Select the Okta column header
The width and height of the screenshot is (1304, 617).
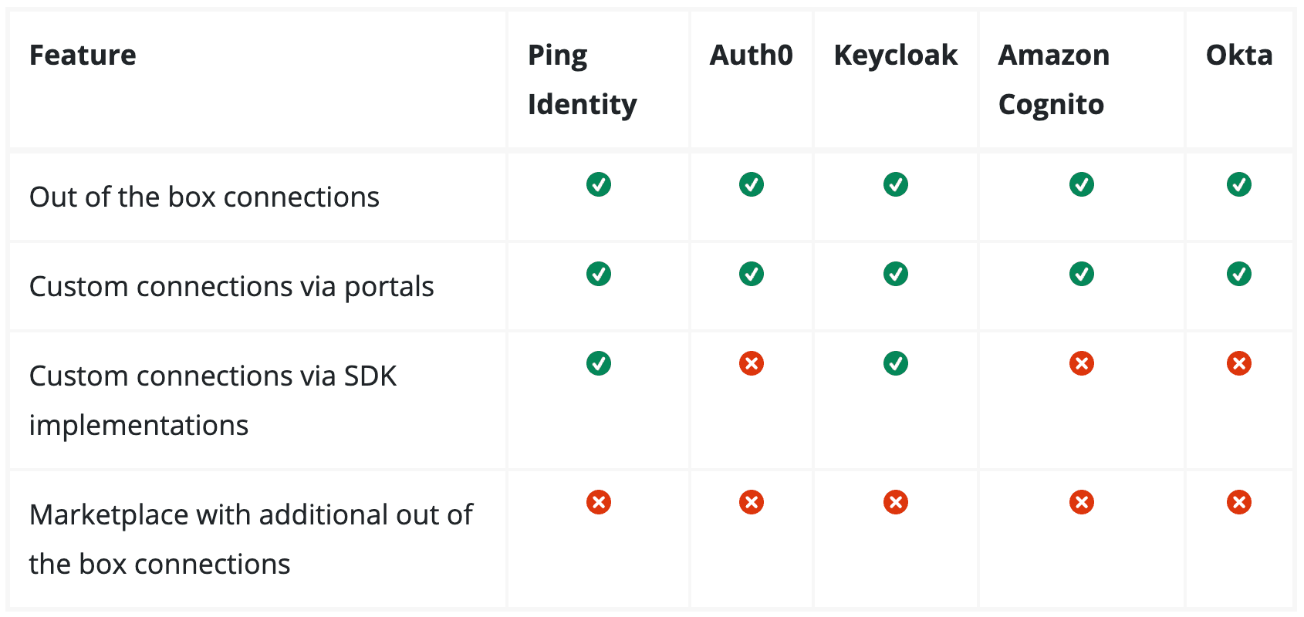coord(1239,56)
